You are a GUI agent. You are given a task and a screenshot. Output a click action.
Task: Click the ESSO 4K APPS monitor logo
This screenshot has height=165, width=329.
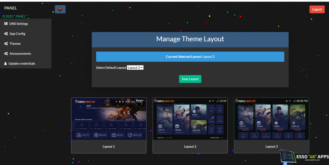(288, 157)
